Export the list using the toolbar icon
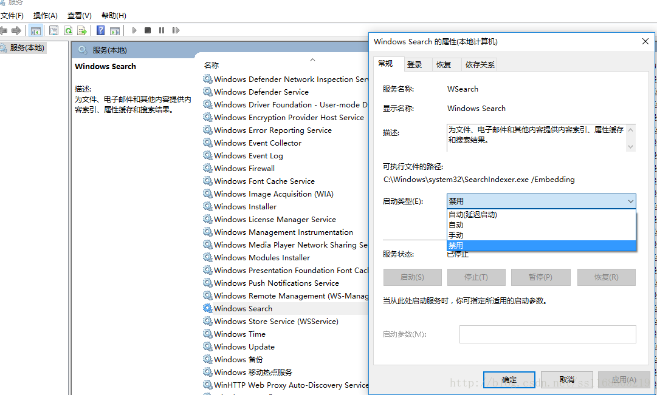The height and width of the screenshot is (395, 657). click(x=82, y=30)
